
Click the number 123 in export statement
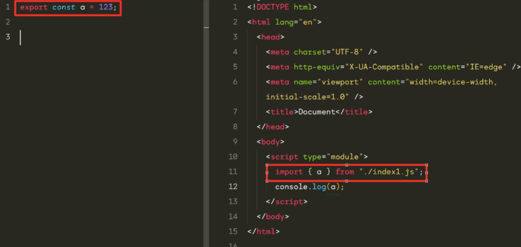coord(105,8)
